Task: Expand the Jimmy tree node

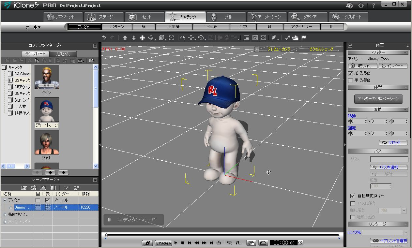Action: pyautogui.click(x=11, y=208)
